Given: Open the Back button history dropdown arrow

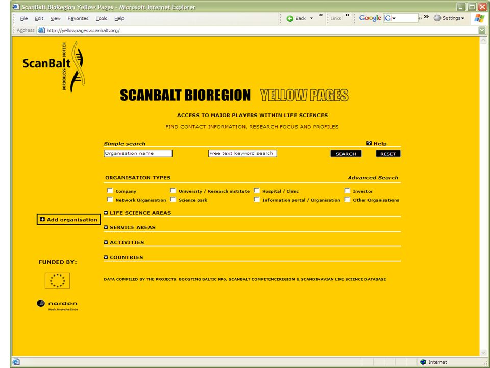Looking at the screenshot, I should [311, 18].
